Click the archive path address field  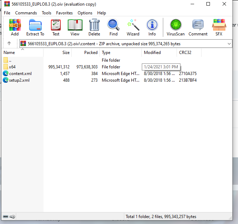point(126,44)
